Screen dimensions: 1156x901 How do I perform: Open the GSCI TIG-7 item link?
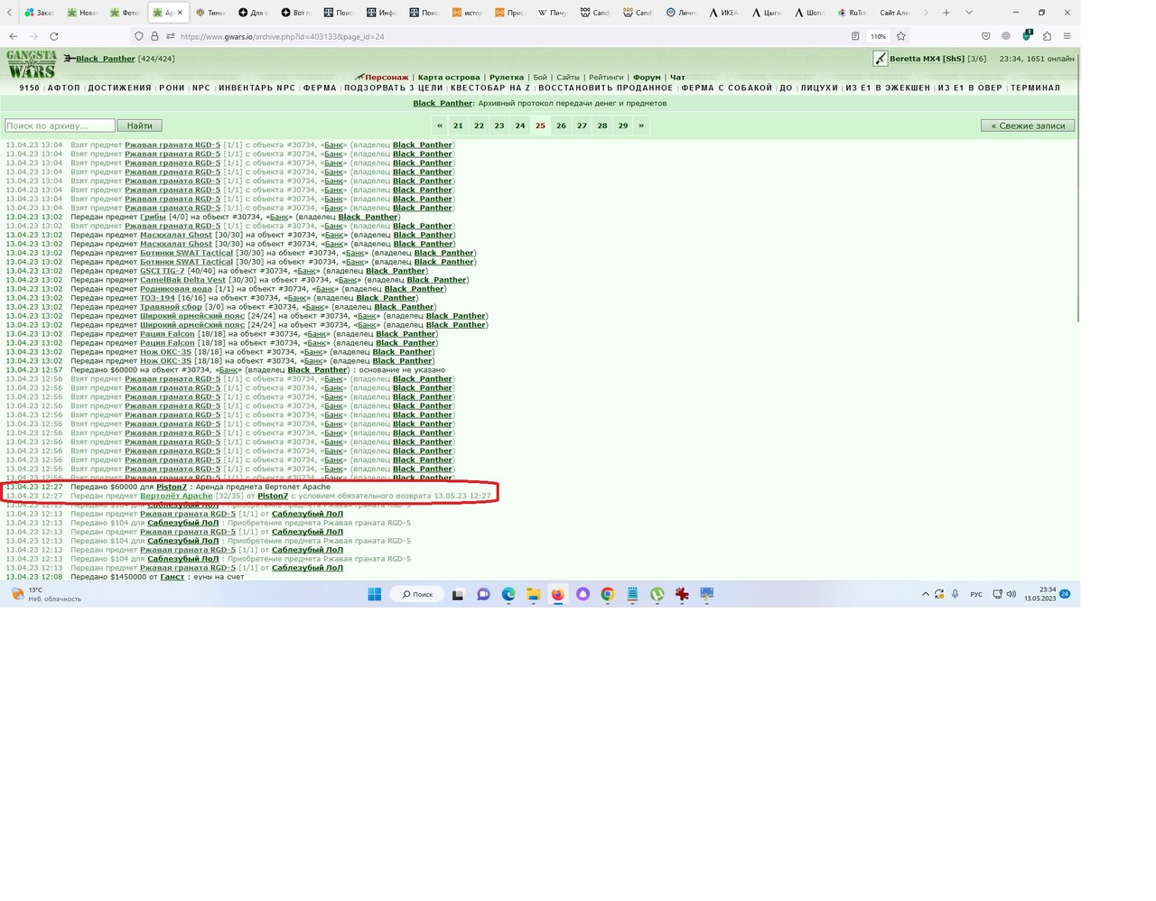(x=162, y=271)
